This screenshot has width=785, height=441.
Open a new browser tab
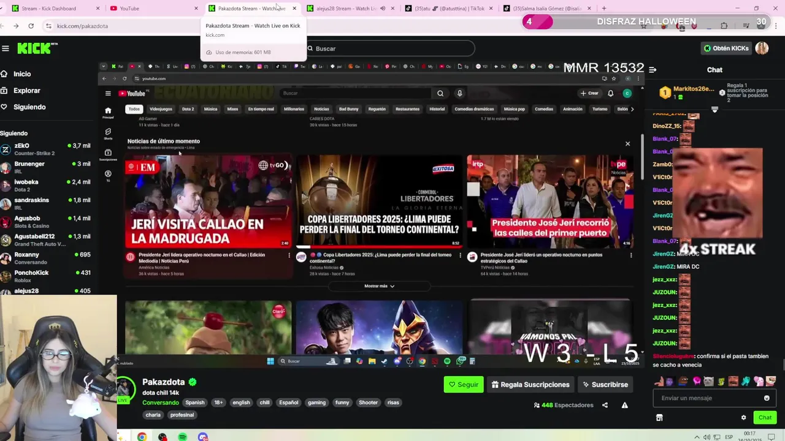604,9
